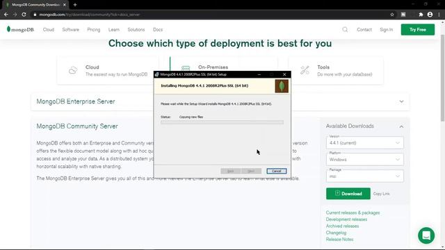Click the browser address bar URL
Screen dimensions: 445x250
click(x=90, y=15)
